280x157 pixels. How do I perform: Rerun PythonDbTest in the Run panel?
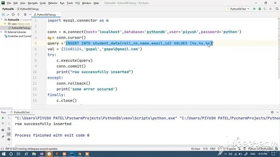tap(3, 118)
